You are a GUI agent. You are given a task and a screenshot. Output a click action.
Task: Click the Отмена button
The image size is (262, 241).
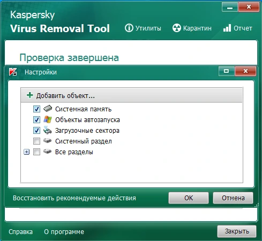233,198
